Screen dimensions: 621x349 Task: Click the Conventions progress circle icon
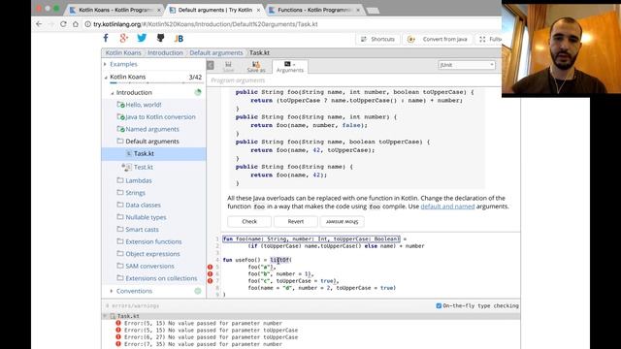(x=198, y=291)
